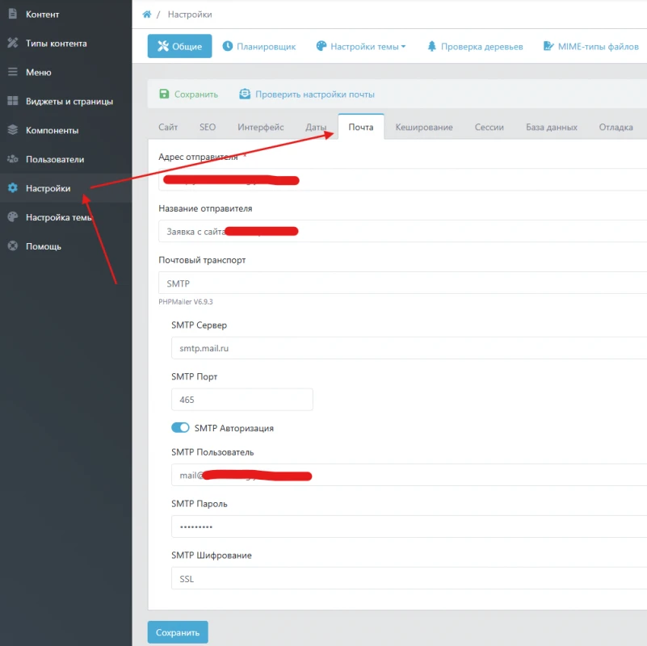Click the Users icon in sidebar
647x646 pixels.
[12, 159]
